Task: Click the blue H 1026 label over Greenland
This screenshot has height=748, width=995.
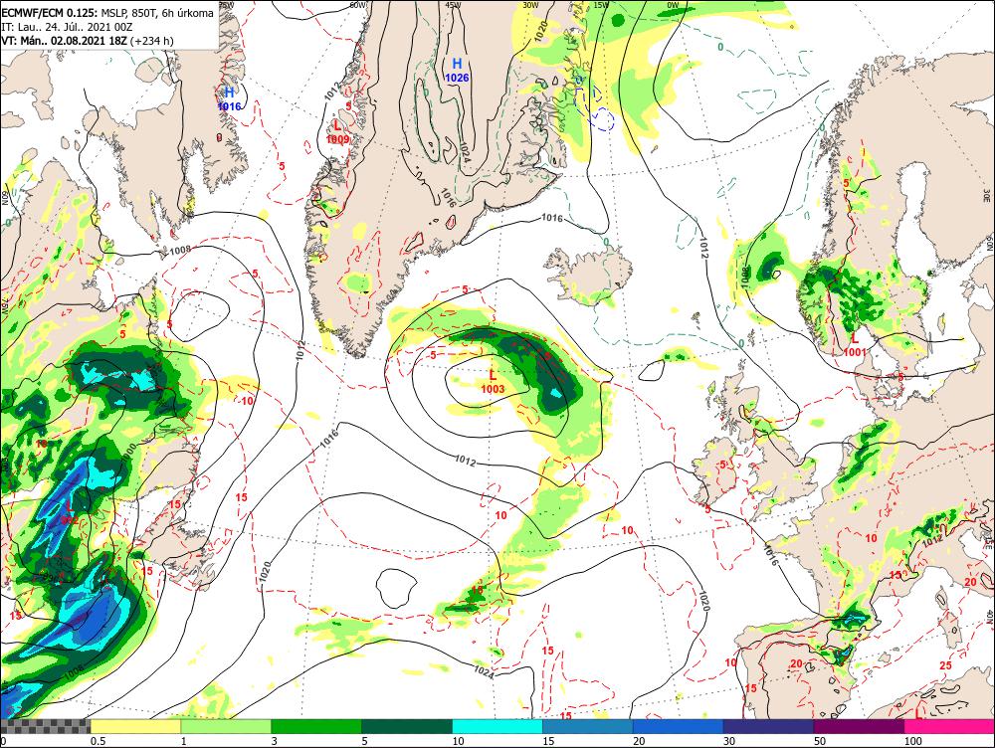Action: point(457,70)
